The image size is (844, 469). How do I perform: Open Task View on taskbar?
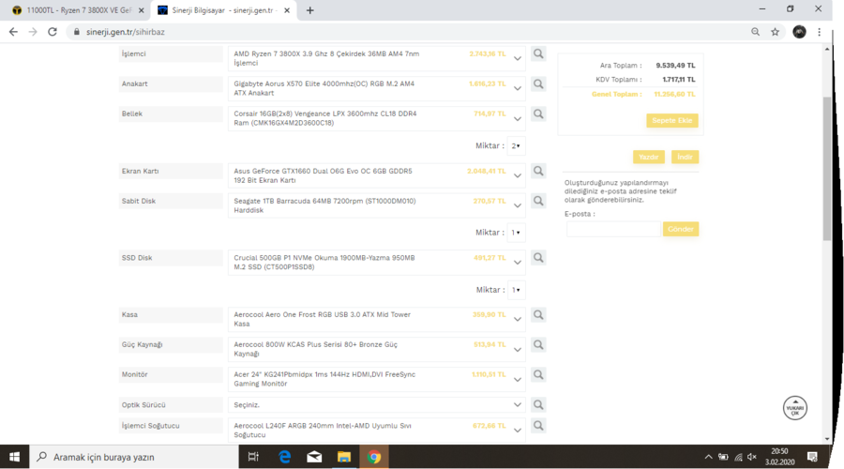click(x=253, y=457)
